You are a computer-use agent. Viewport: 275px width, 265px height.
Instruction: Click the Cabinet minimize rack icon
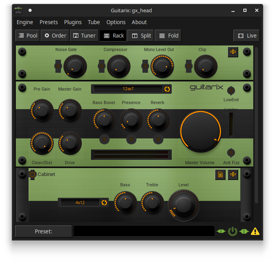[233, 174]
